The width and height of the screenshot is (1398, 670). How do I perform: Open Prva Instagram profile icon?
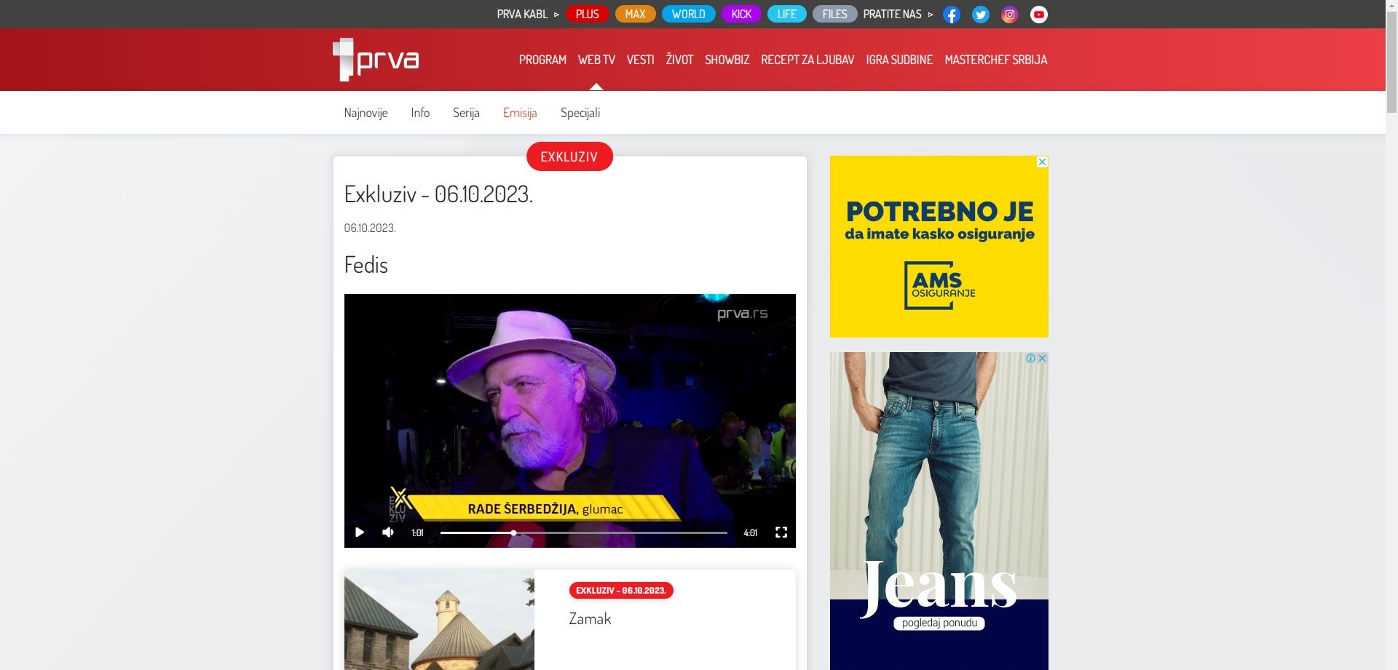[1009, 15]
